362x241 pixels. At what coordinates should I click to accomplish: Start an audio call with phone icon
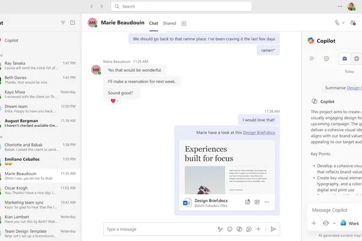point(337,23)
